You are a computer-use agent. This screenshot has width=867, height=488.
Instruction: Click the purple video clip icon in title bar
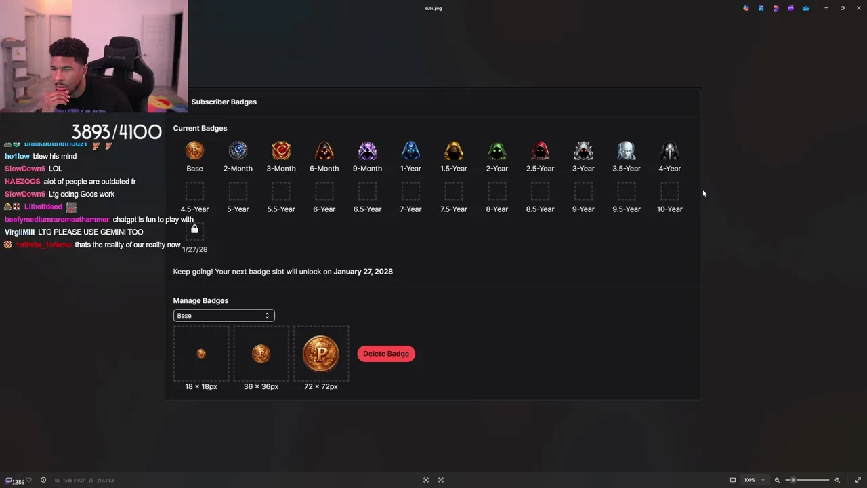[790, 8]
